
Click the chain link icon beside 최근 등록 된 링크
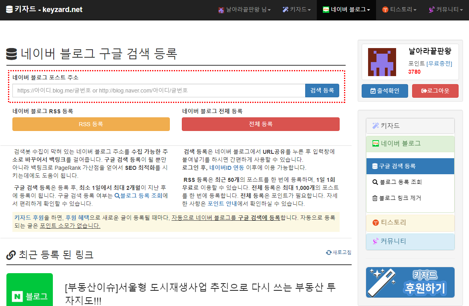click(11, 255)
